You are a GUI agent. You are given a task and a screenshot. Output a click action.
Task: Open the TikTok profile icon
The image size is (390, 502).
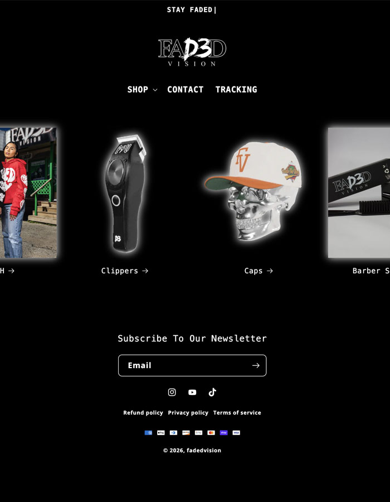(x=213, y=392)
